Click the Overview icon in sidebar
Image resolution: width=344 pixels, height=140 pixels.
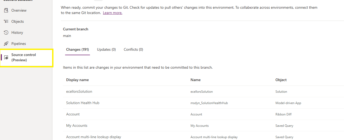[x=6, y=10]
